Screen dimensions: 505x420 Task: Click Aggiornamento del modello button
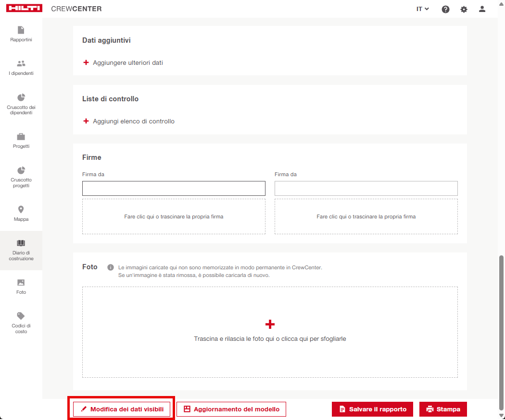(x=231, y=409)
